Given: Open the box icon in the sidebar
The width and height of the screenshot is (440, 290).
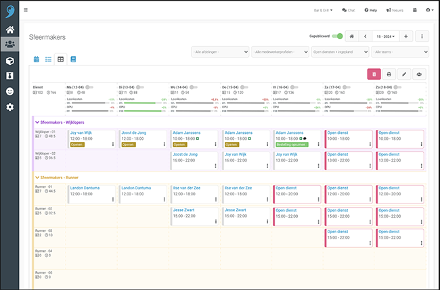Looking at the screenshot, I should tap(10, 60).
